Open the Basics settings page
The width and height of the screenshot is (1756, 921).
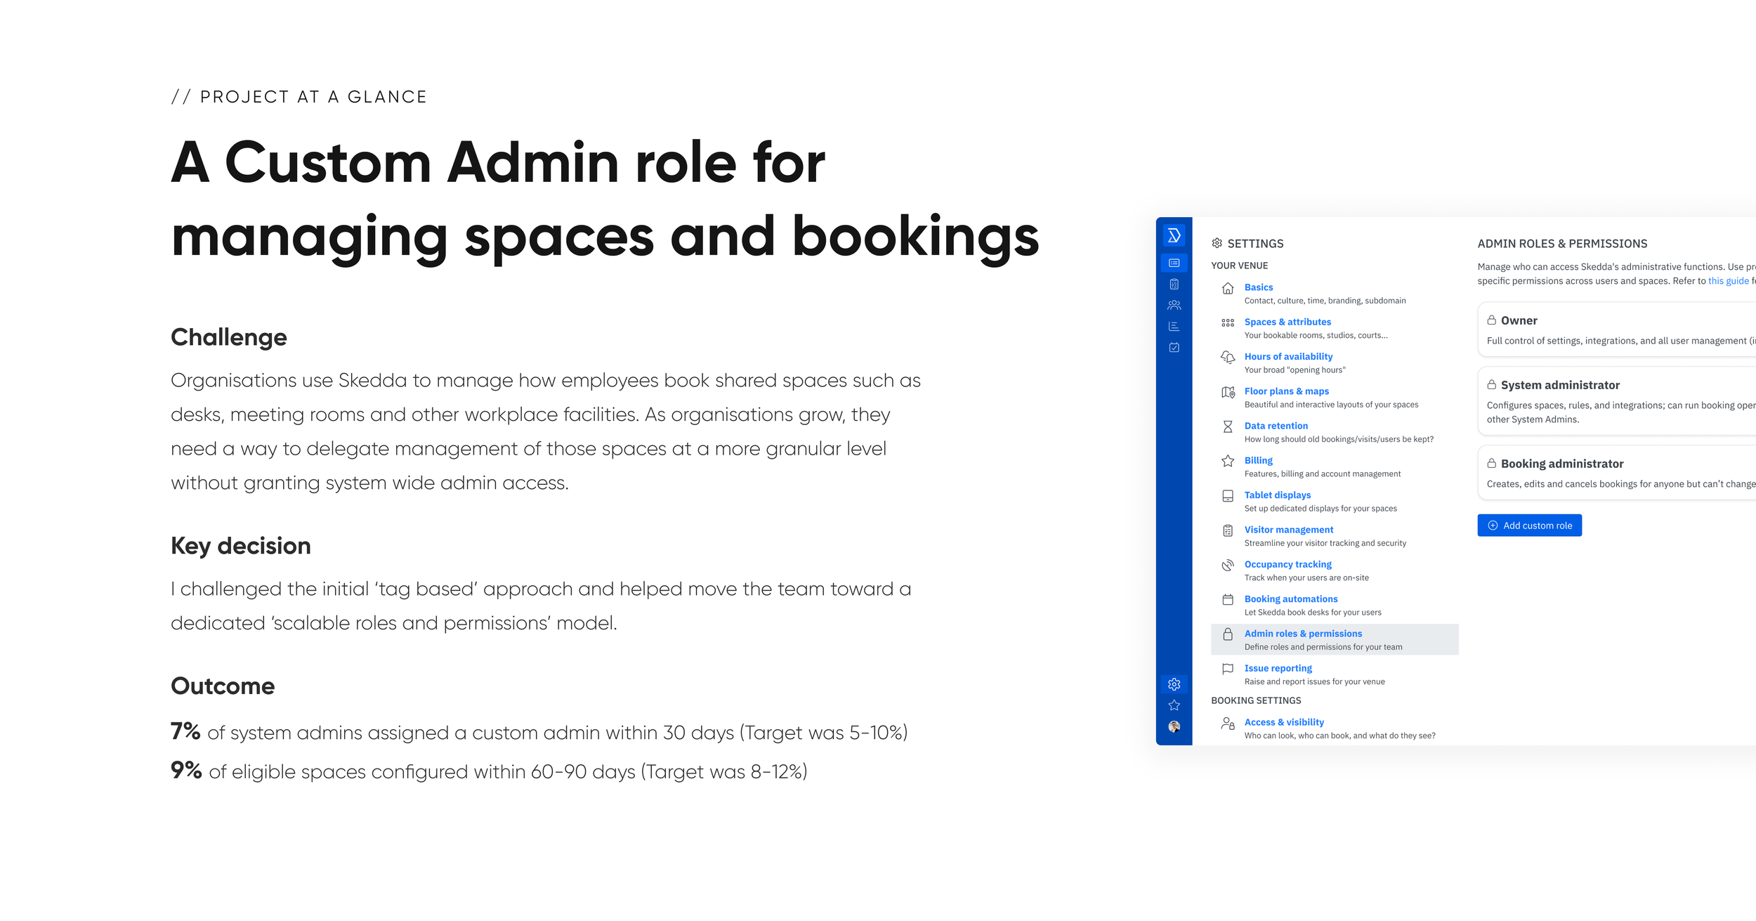(x=1258, y=287)
